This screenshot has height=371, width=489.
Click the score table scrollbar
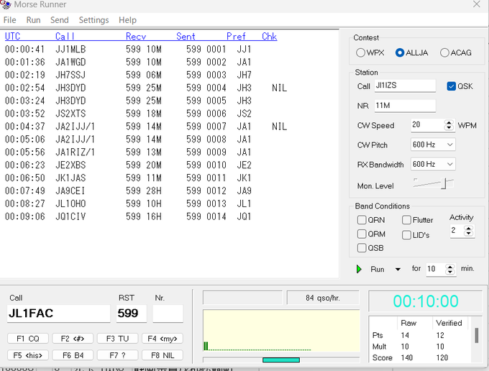coord(477,336)
